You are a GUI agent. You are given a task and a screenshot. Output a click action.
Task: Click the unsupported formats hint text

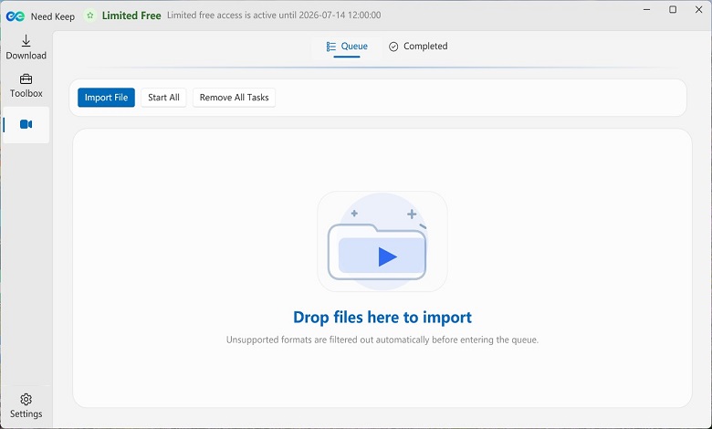(x=382, y=340)
